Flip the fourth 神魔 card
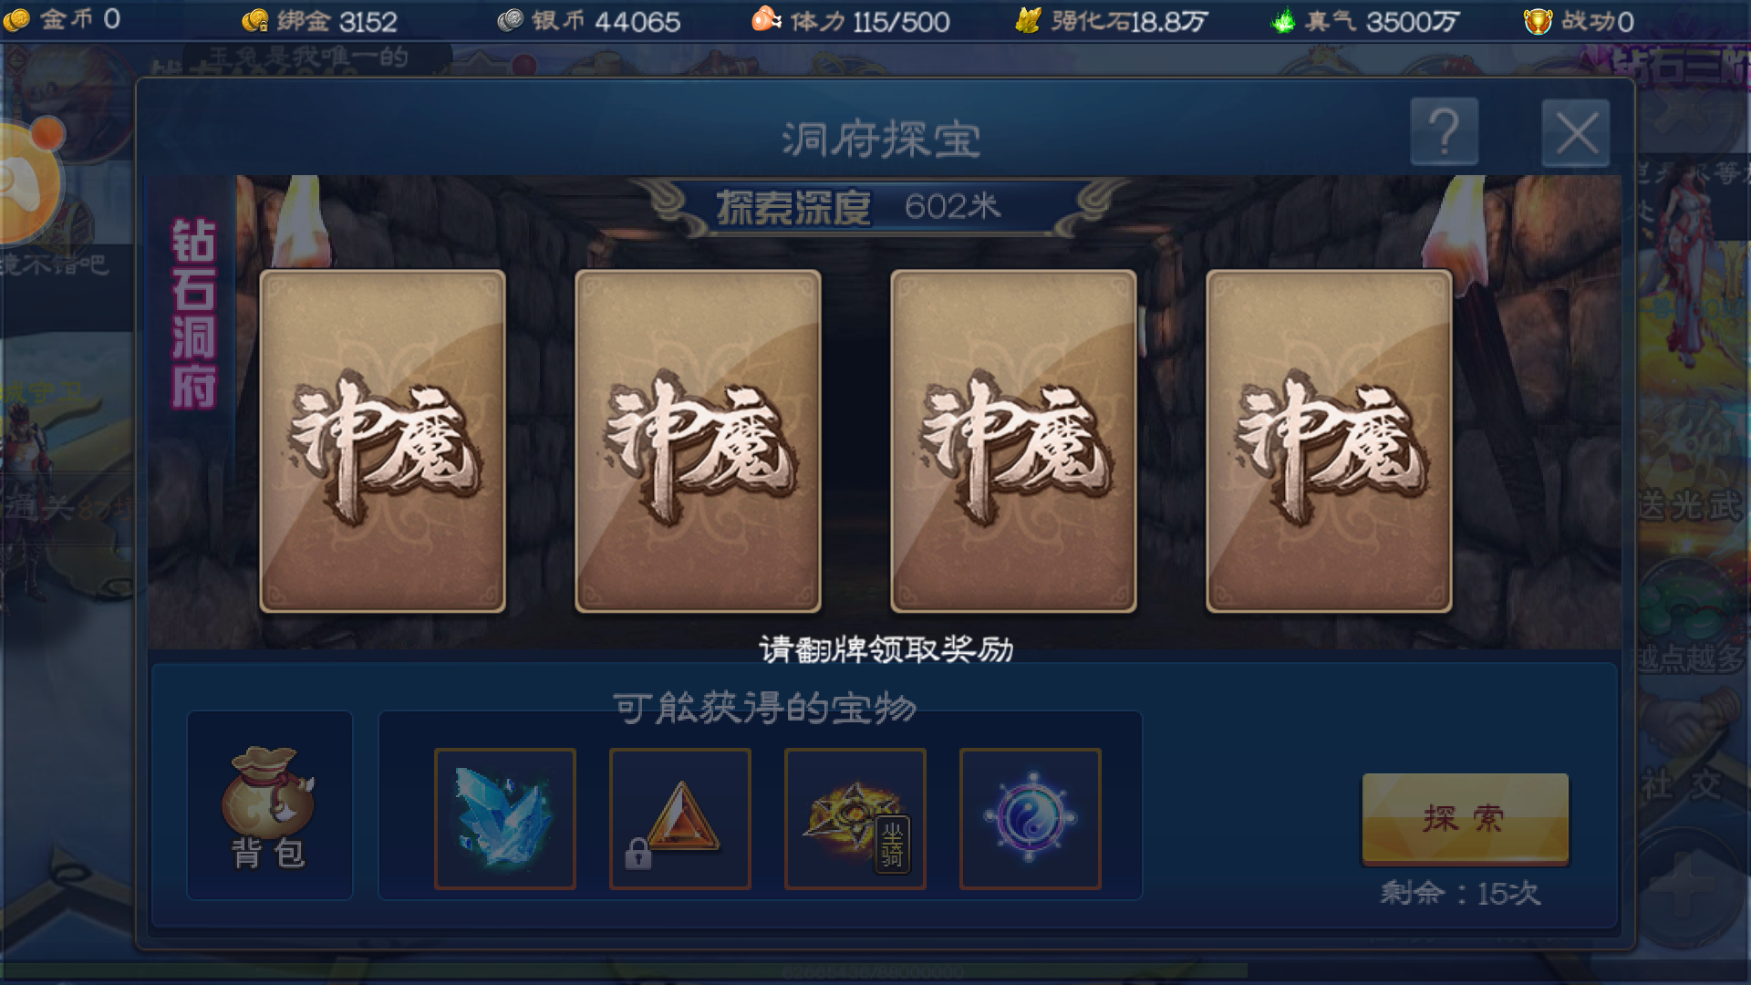 [1330, 441]
